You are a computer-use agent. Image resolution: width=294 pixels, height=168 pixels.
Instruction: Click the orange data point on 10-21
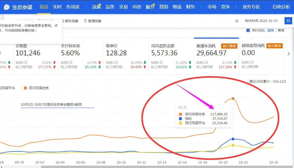pos(233,98)
